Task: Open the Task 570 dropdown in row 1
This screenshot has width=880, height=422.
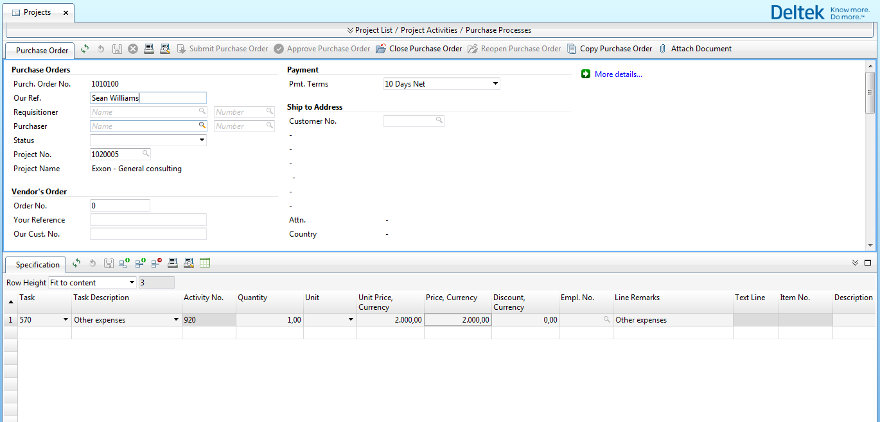Action: (66, 320)
